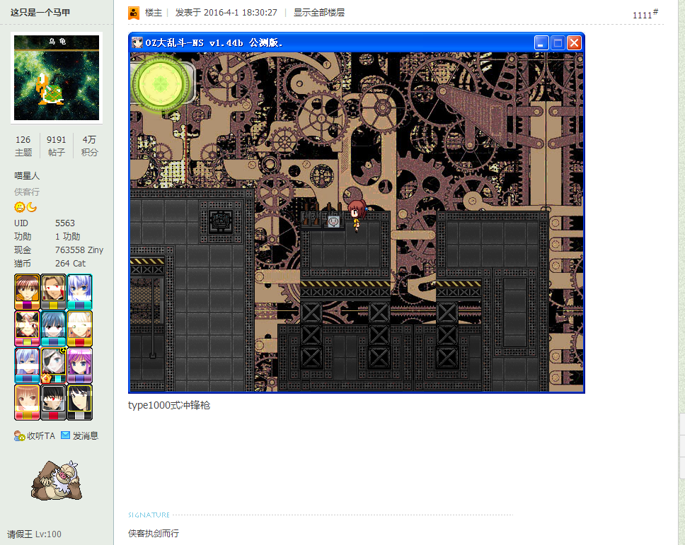The height and width of the screenshot is (545, 685).
Task: Select the cat-eared character medal with pink frame
Action: pyautogui.click(x=27, y=329)
